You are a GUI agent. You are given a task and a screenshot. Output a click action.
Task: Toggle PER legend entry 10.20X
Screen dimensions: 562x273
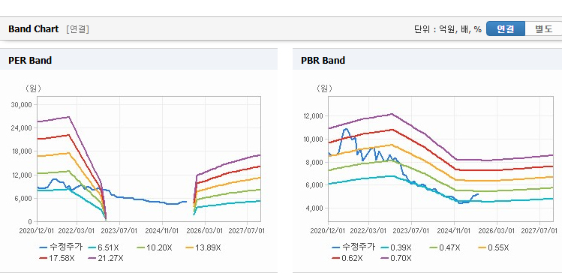[x=155, y=247]
